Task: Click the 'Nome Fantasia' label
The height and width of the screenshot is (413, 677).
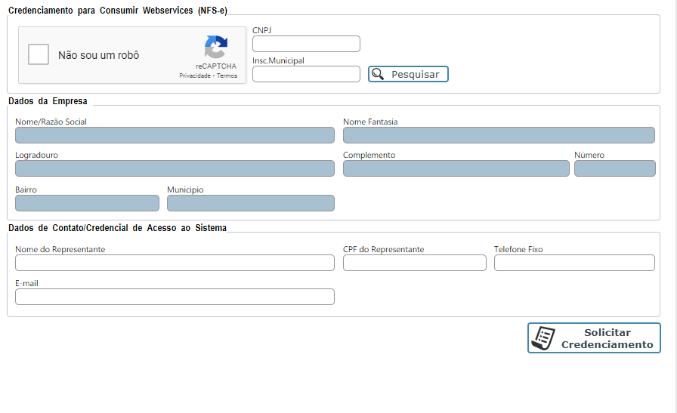Action: pos(370,122)
